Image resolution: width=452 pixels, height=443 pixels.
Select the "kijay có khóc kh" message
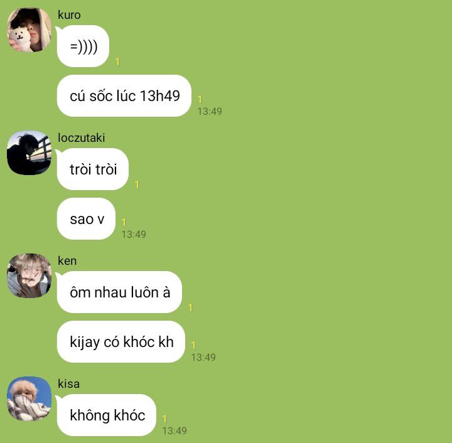tap(121, 341)
